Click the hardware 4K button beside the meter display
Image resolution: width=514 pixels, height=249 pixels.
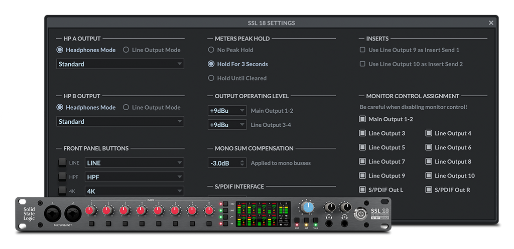225,224
